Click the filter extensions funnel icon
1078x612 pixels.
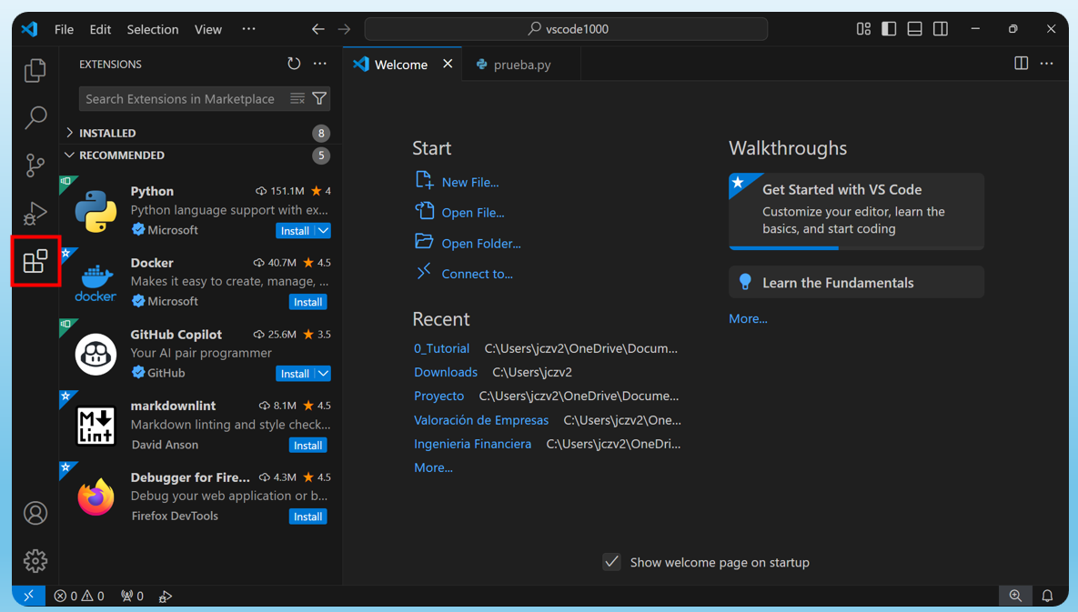click(x=319, y=99)
